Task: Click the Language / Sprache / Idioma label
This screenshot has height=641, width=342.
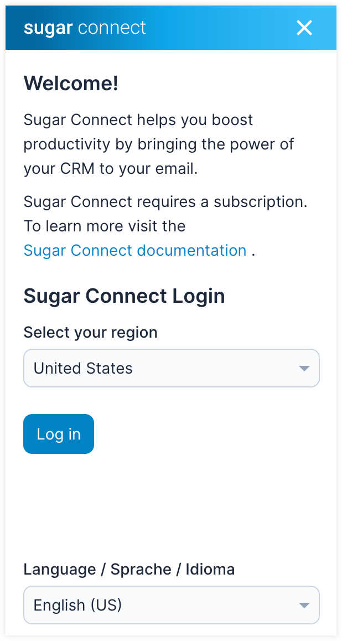Action: tap(129, 569)
